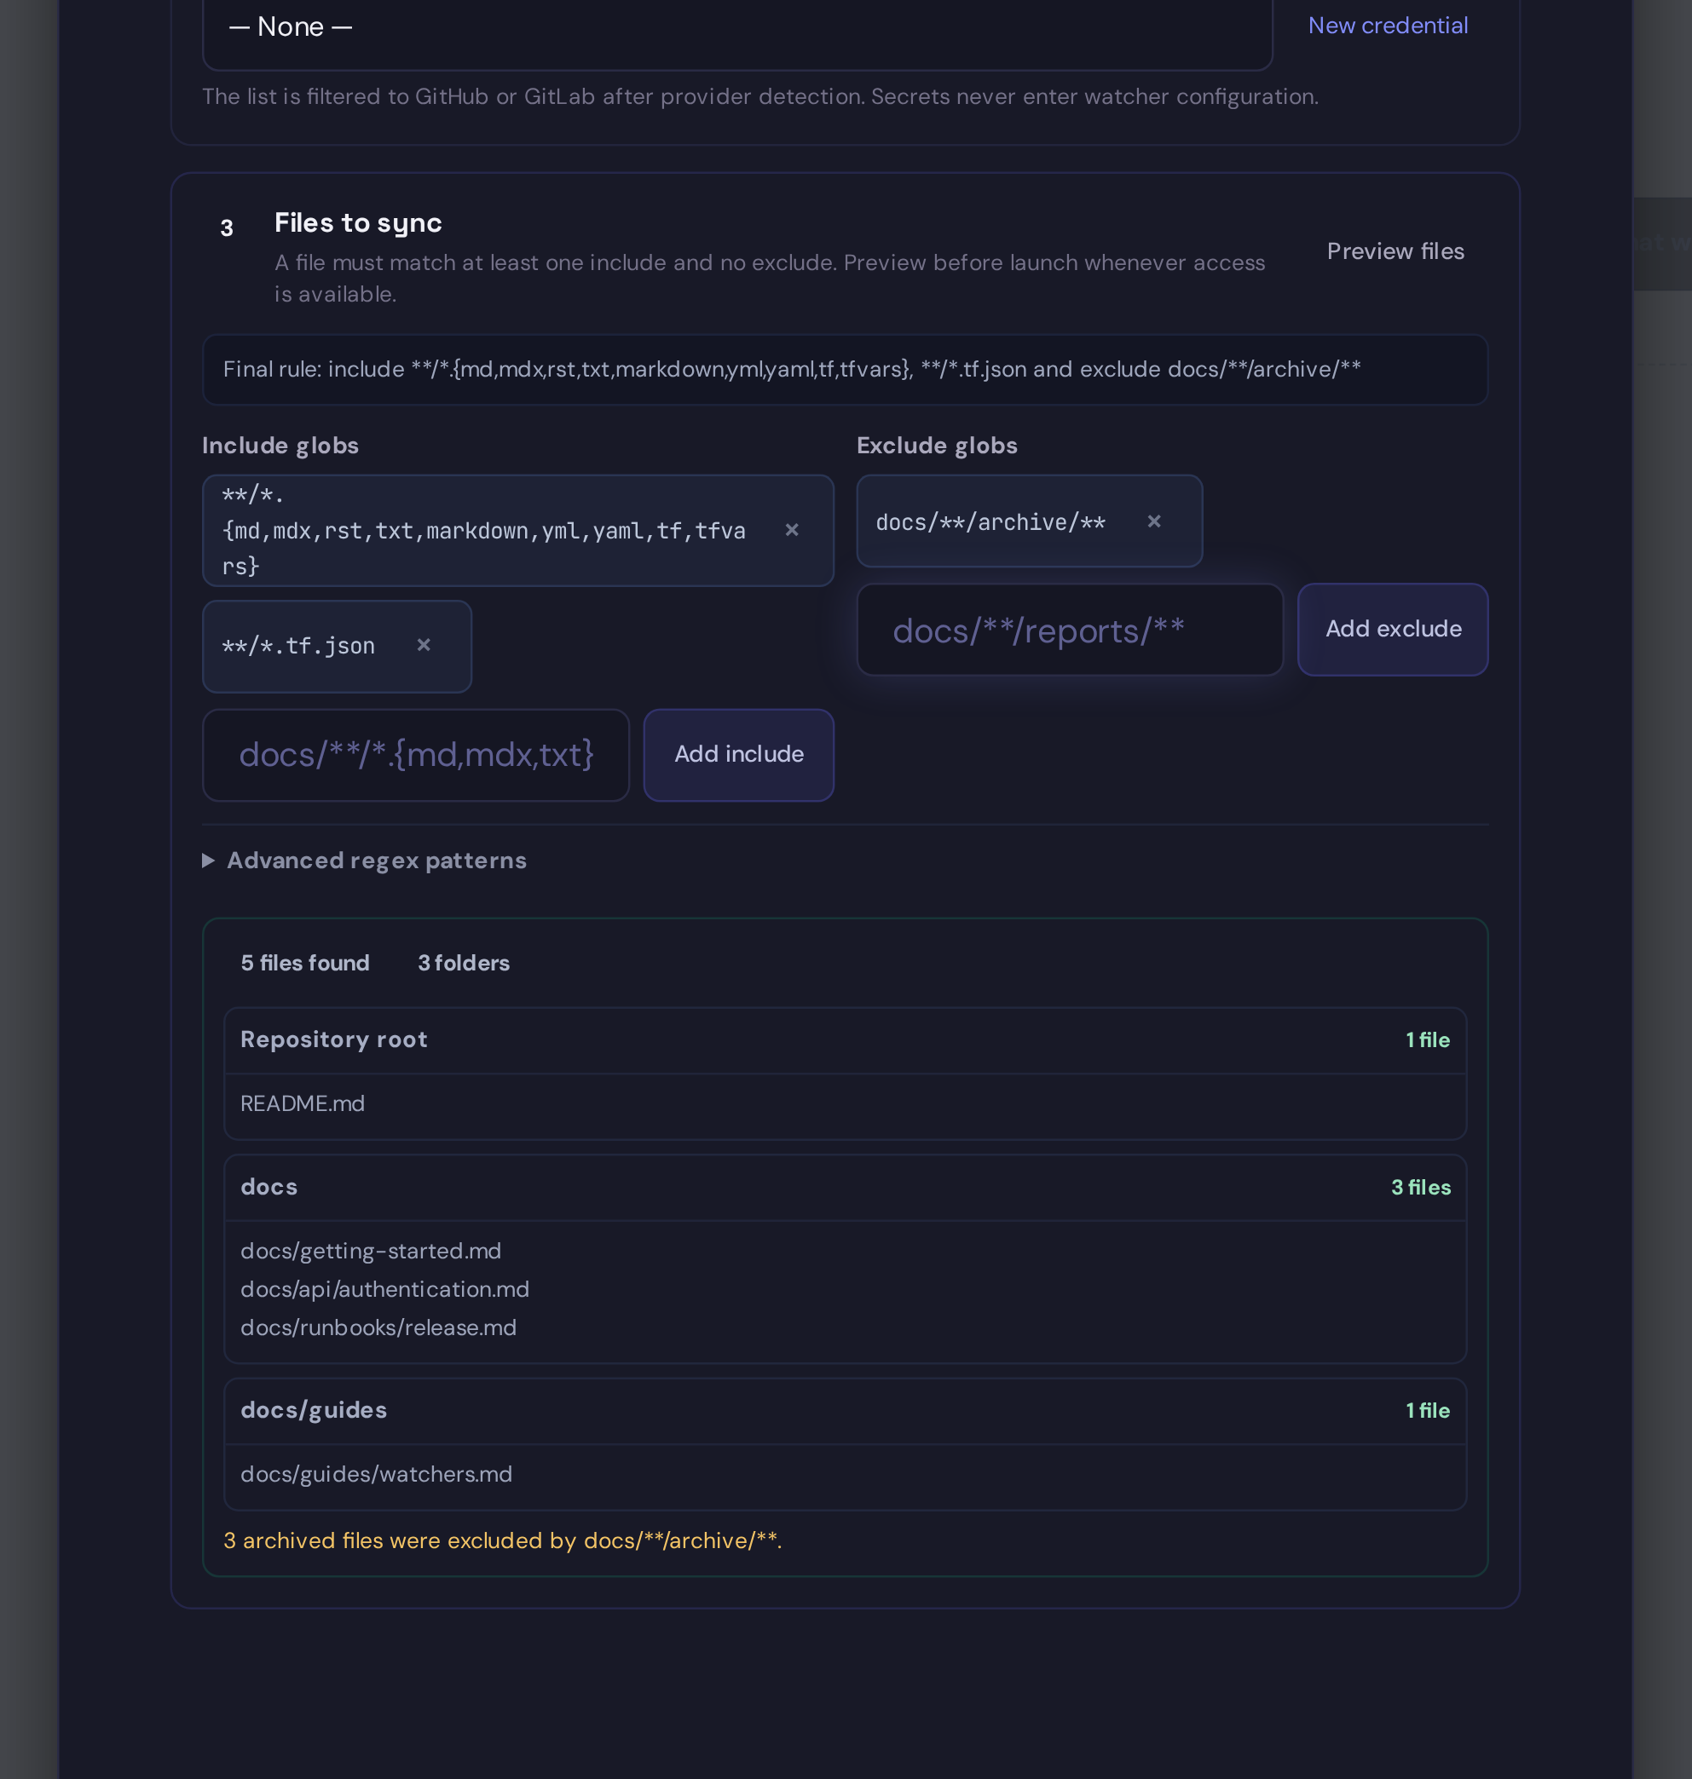Delete the docs/**/archive/** exclude glob
The width and height of the screenshot is (1692, 1779).
[x=1153, y=521]
